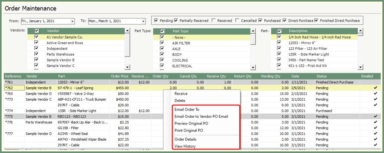Open Order Details from context menu

[185, 139]
